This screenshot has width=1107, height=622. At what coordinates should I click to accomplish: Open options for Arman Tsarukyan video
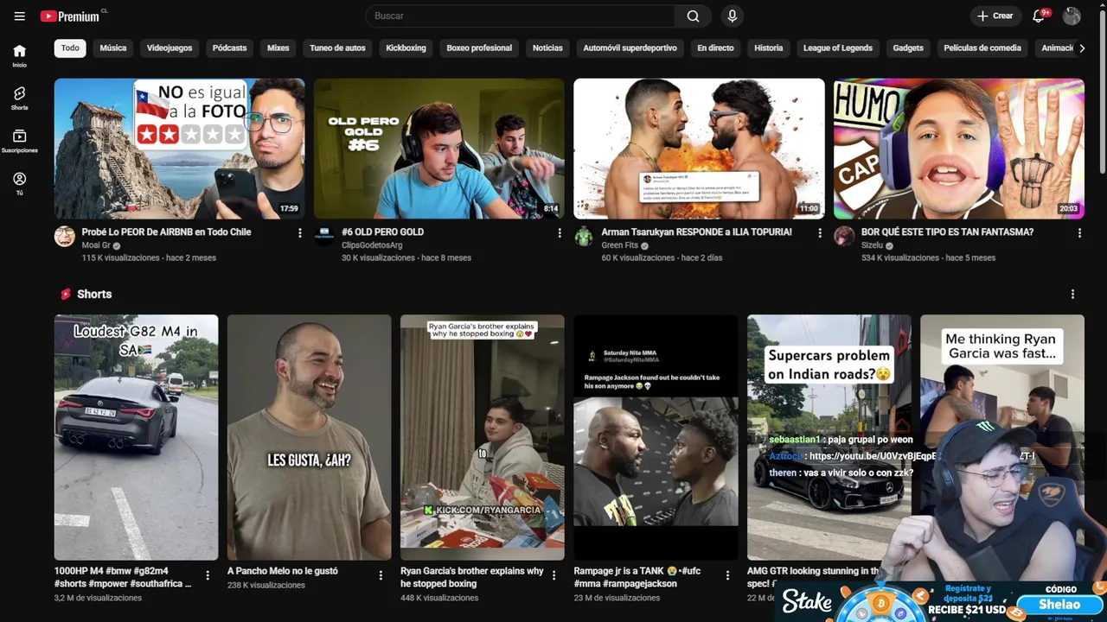click(x=819, y=233)
